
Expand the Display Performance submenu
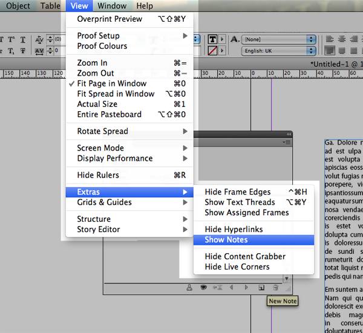(x=129, y=158)
